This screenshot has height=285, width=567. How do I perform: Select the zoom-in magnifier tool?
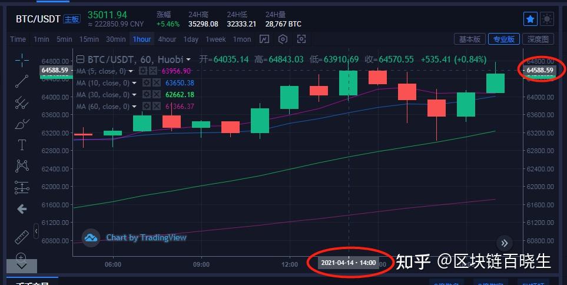(21, 257)
